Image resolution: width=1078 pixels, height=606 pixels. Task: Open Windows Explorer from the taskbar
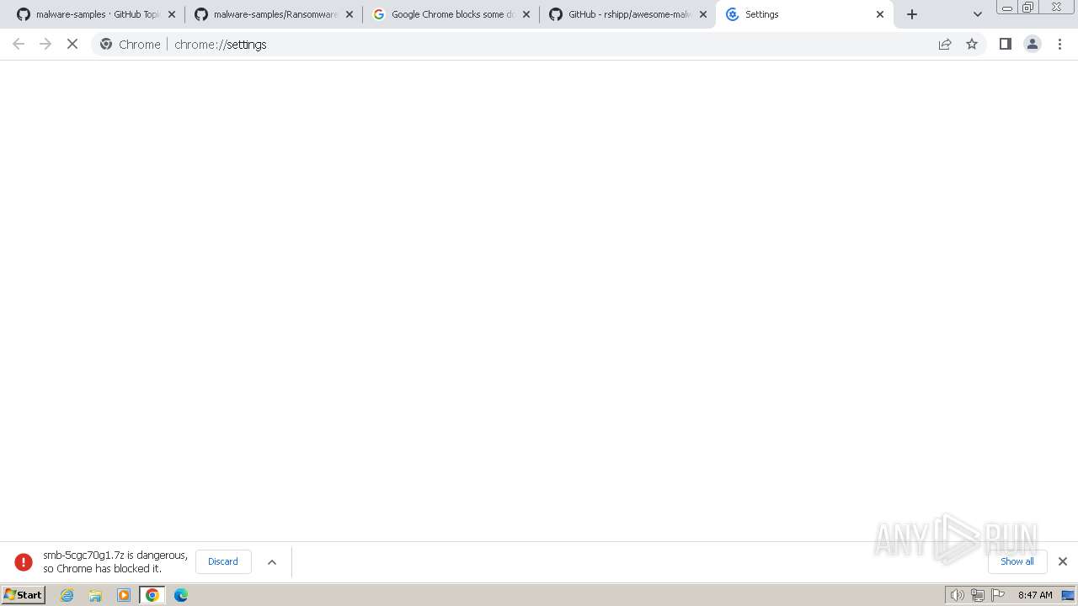coord(95,595)
